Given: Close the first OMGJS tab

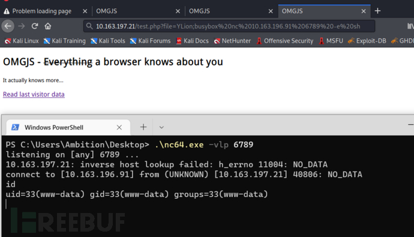Looking at the screenshot, I should pos(178,11).
